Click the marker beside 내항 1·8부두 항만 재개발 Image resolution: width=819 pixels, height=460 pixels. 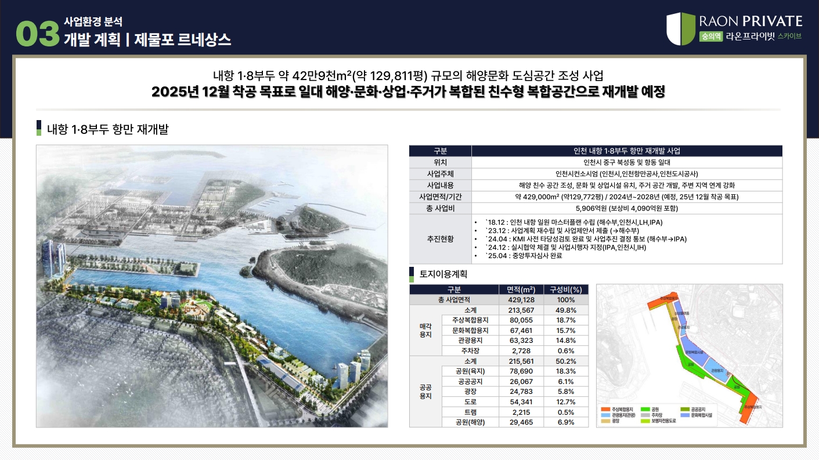point(38,128)
